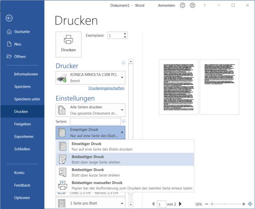Choose Beidseitiger Druck über lange Seite
Screen dimensions: 255x209
point(125,159)
